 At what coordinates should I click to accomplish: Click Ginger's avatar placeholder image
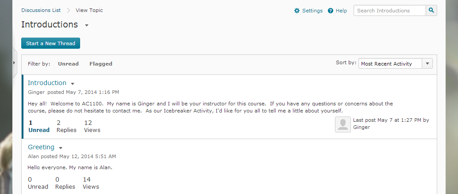(x=343, y=124)
